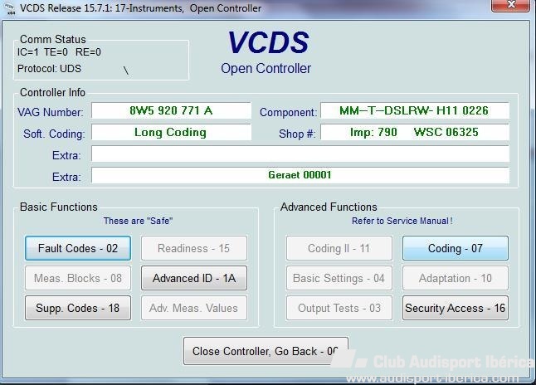Click the Shop # field with WSC 06325
The width and height of the screenshot is (536, 385).
coord(415,132)
